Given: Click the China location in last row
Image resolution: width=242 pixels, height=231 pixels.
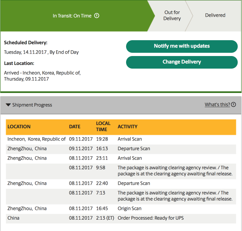Looking at the screenshot, I should click(x=13, y=218).
